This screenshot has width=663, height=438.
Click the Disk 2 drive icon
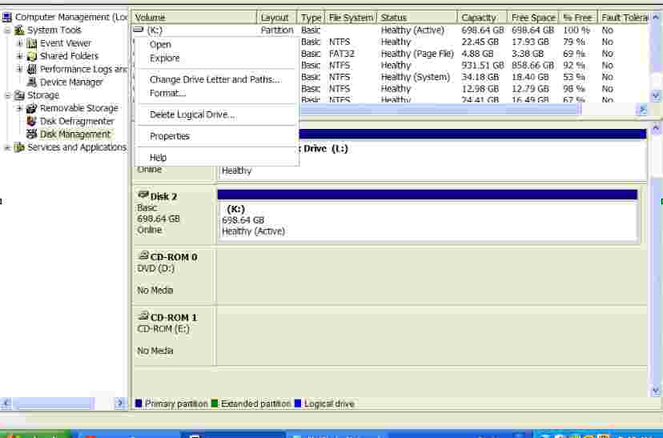point(143,195)
